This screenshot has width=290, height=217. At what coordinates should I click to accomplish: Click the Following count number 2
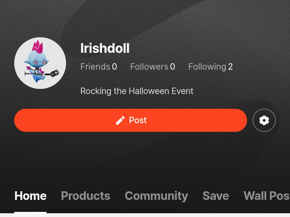[x=230, y=67]
